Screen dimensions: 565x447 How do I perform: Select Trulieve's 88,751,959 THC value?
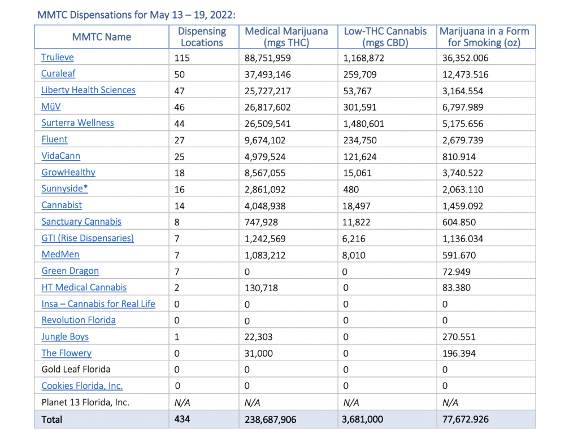[268, 58]
